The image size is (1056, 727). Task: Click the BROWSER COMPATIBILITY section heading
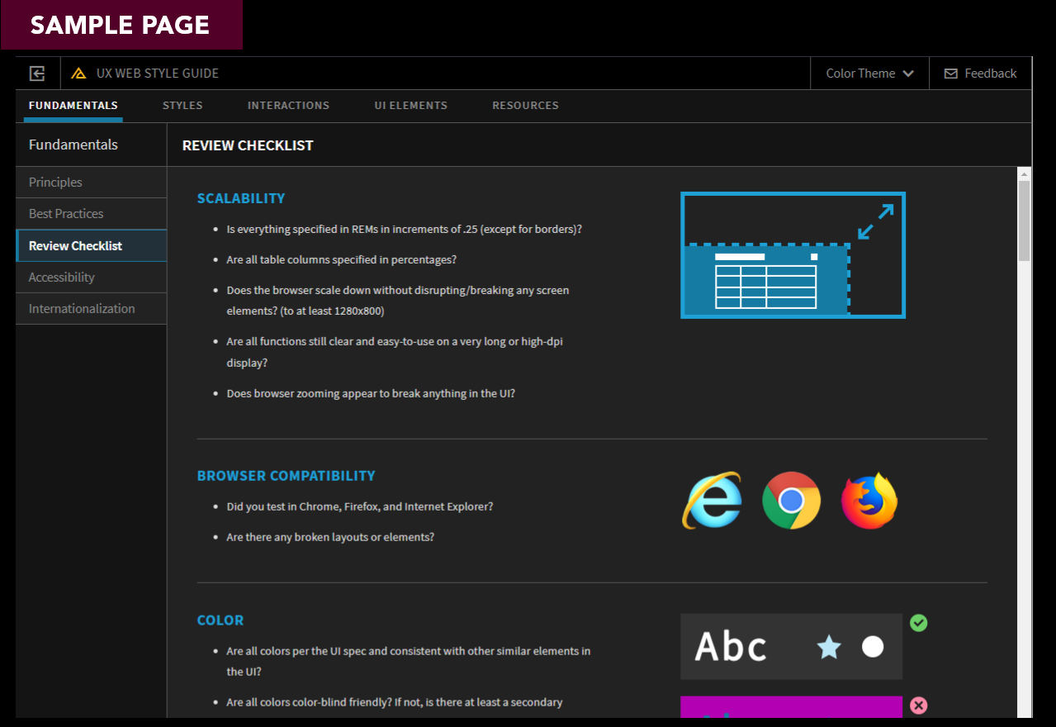286,476
